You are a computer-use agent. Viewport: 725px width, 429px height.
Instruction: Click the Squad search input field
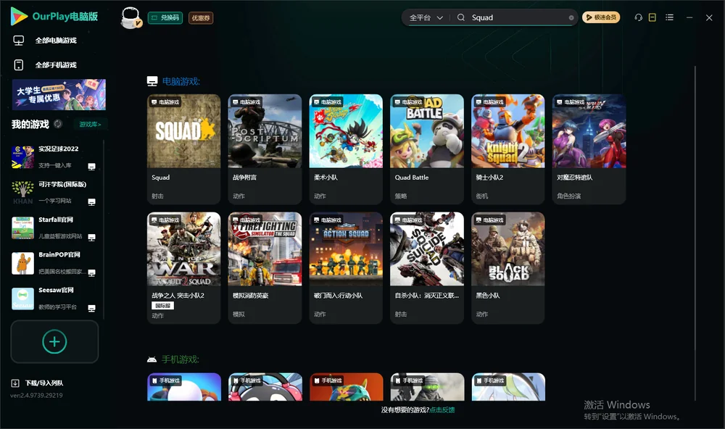518,17
